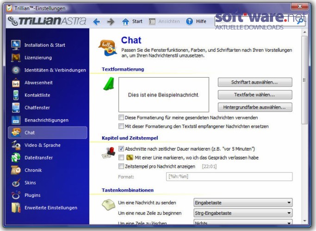Click the Skins paint palette icon

tap(16, 182)
